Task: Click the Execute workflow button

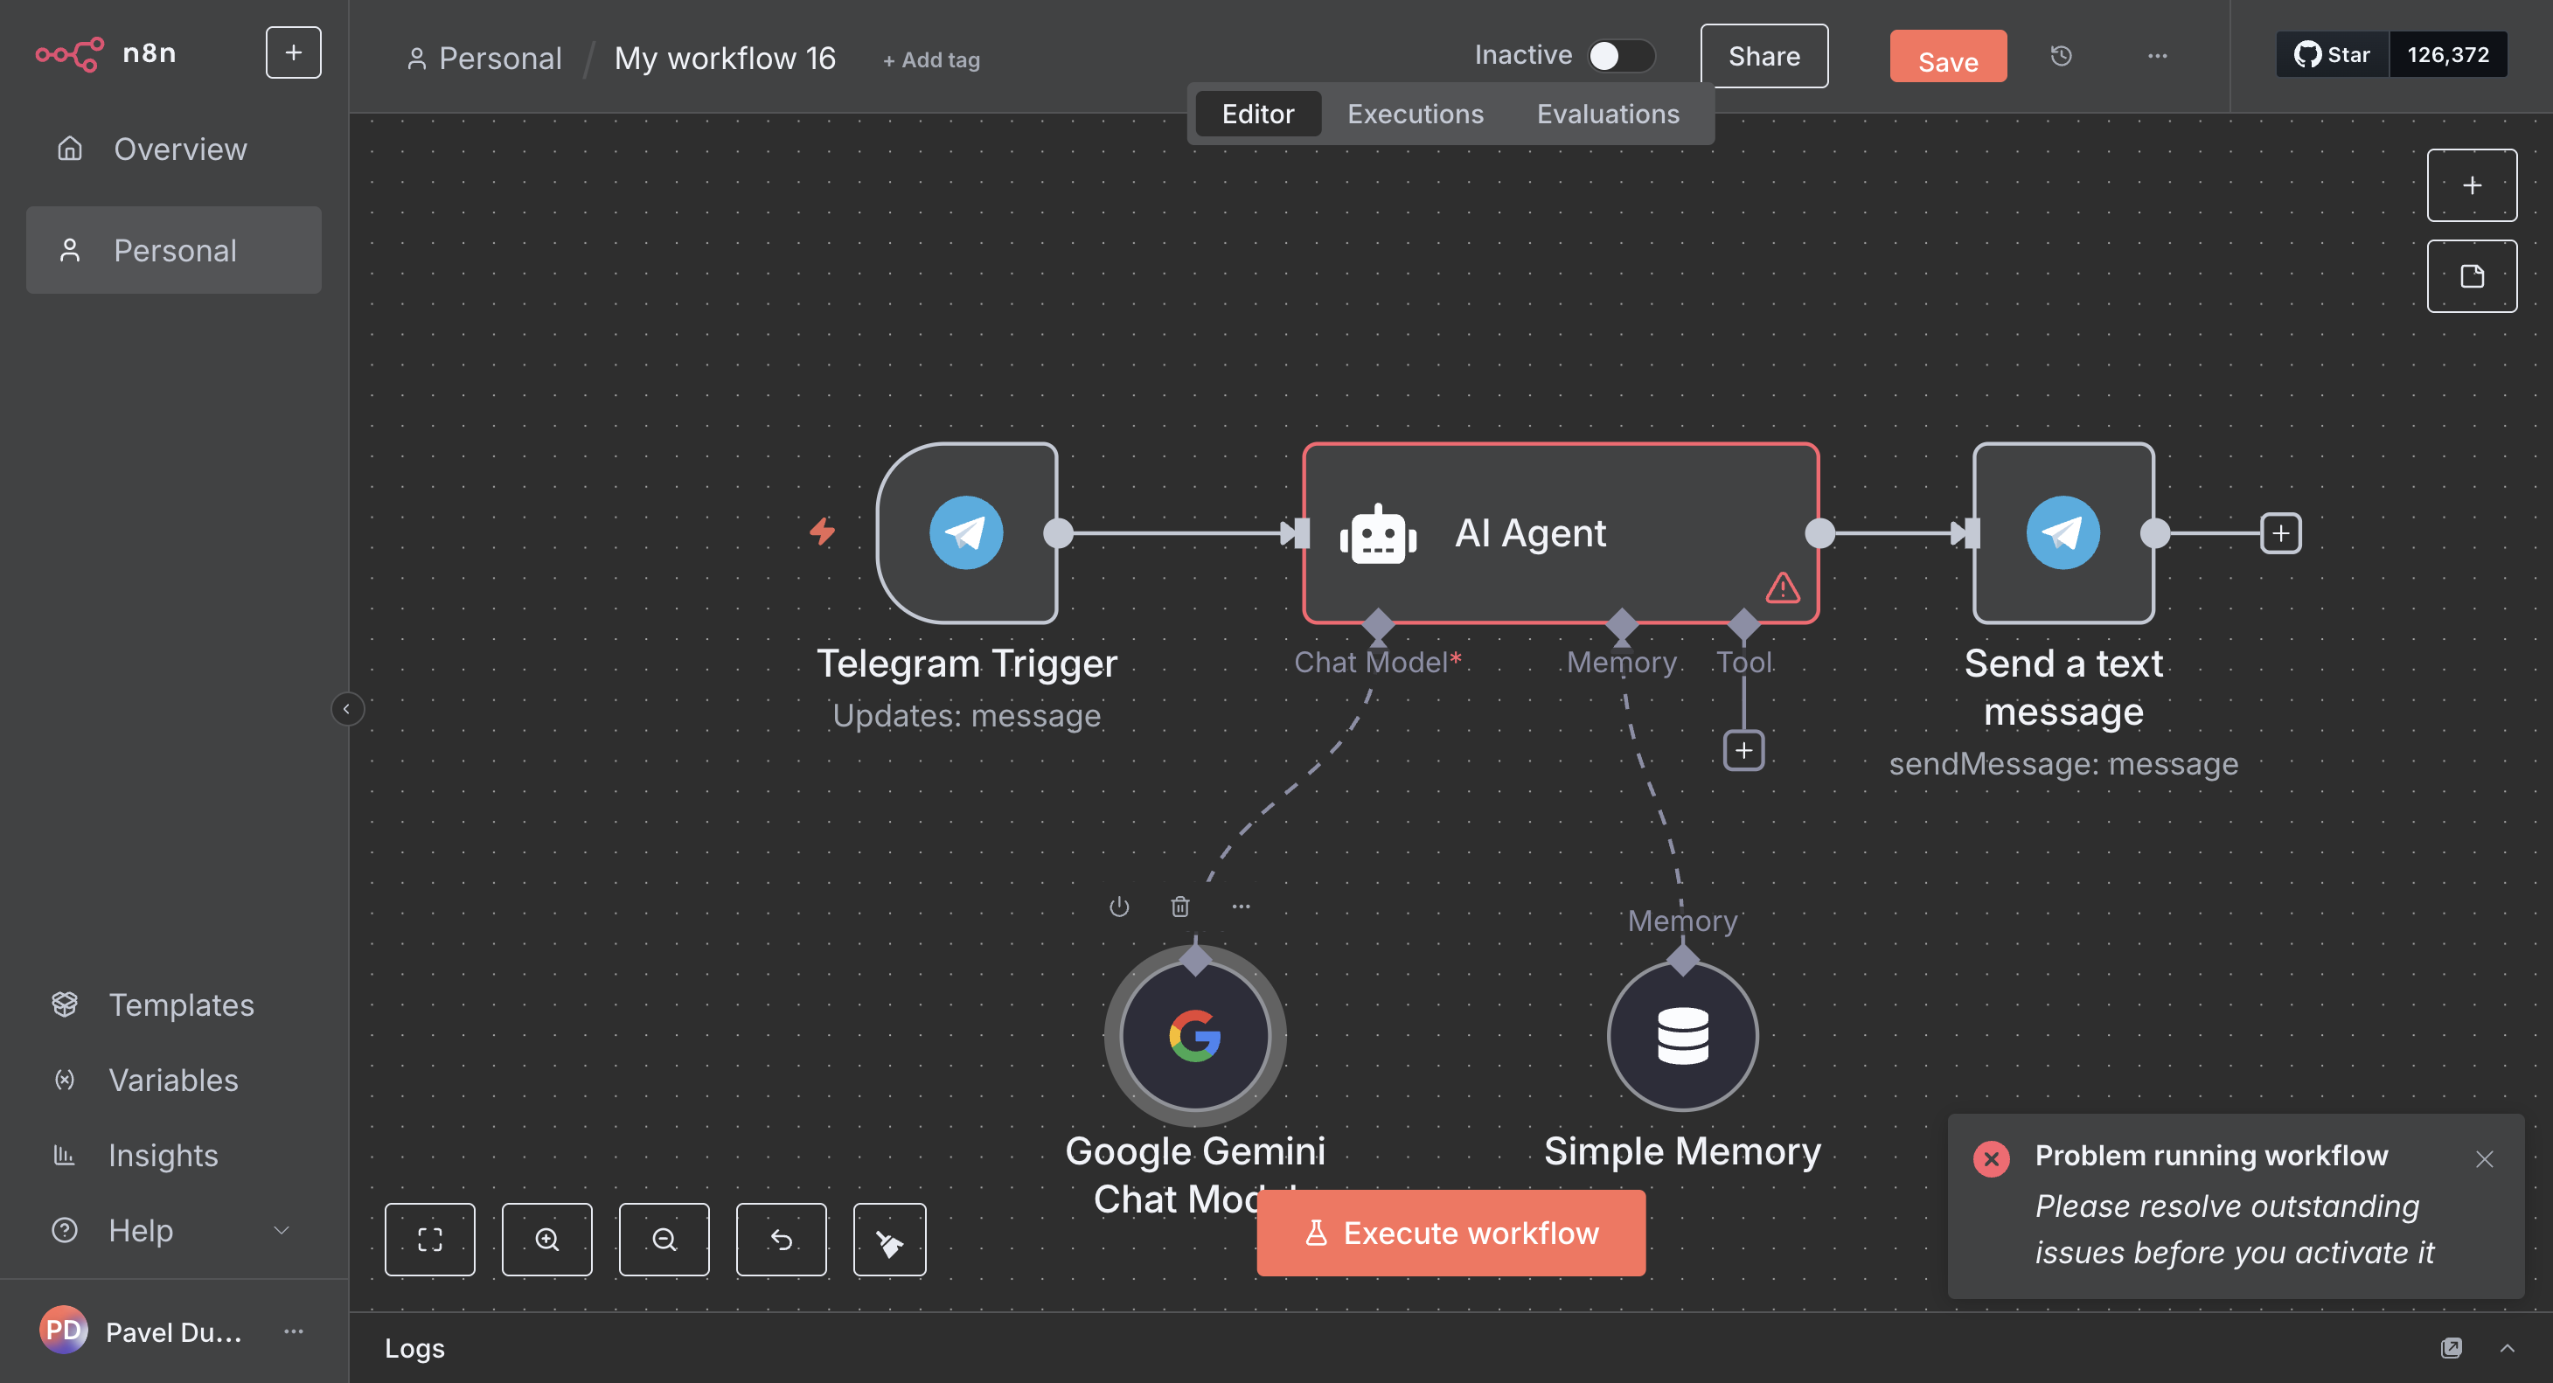Action: tap(1450, 1233)
